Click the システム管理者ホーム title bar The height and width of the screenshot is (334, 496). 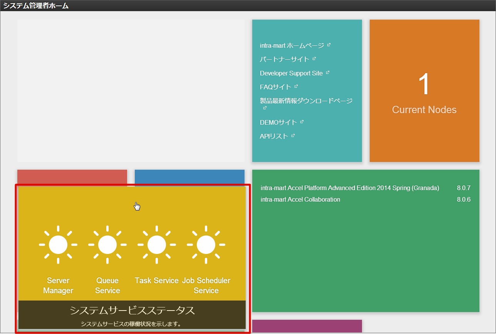click(x=36, y=5)
